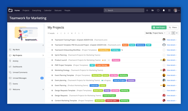Click the tag icon beside Training tag
Viewport: 188px width, 111px height.
[122, 50]
